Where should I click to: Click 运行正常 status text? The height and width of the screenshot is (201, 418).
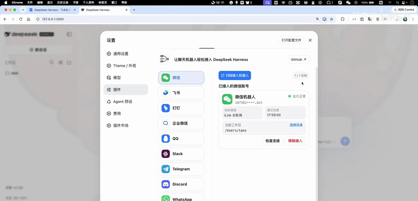click(299, 96)
